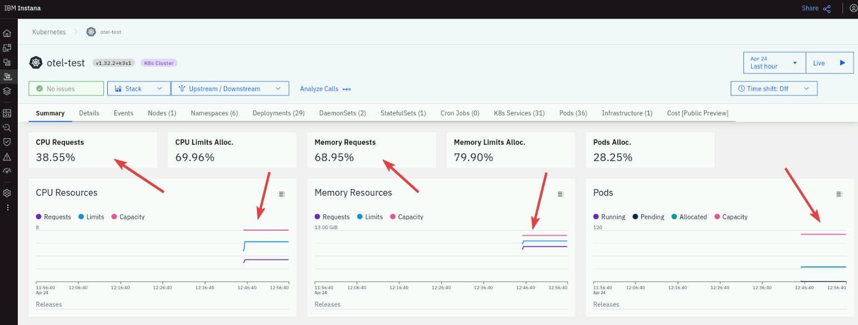The height and width of the screenshot is (325, 858).
Task: Click the Kubernetes breadcrumb link
Action: click(49, 32)
